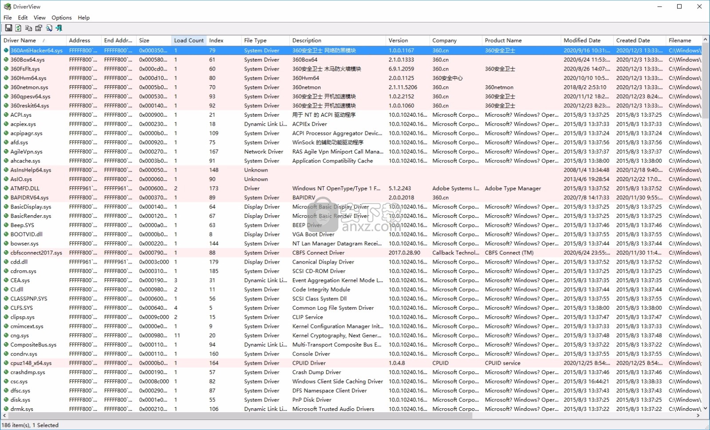The width and height of the screenshot is (710, 430).
Task: Click green status icon for cng.sys
Action: pos(6,335)
